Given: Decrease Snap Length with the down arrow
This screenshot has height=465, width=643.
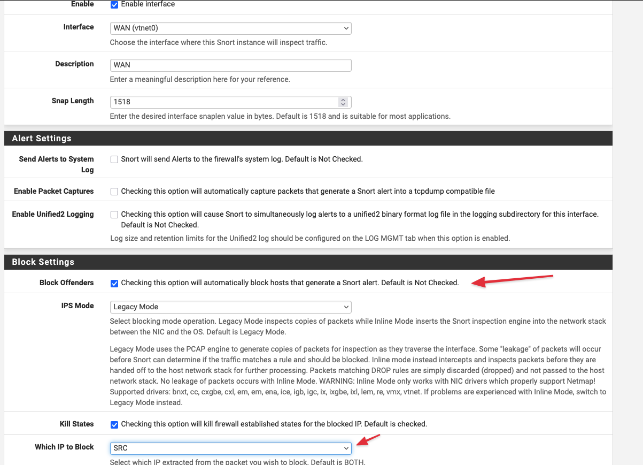Looking at the screenshot, I should (343, 104).
